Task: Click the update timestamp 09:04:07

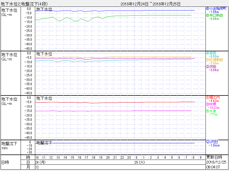Action: tap(213, 167)
